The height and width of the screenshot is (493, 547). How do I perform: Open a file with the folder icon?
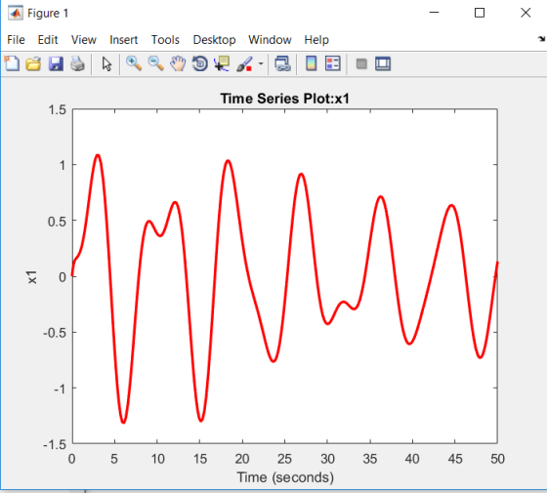click(x=33, y=63)
